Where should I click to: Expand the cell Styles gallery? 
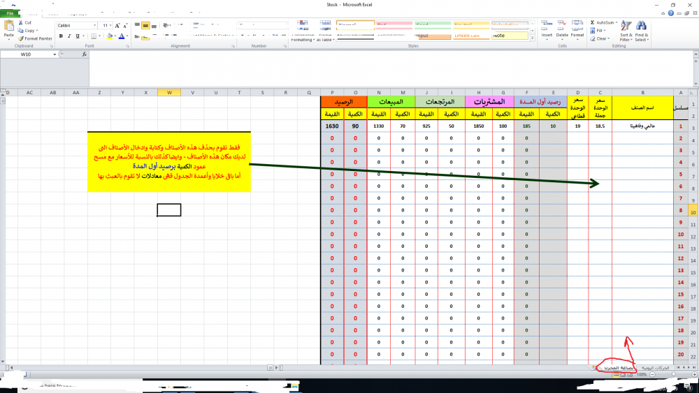(x=532, y=38)
